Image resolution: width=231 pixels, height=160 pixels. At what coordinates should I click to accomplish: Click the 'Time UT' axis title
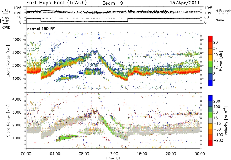coord(113,158)
